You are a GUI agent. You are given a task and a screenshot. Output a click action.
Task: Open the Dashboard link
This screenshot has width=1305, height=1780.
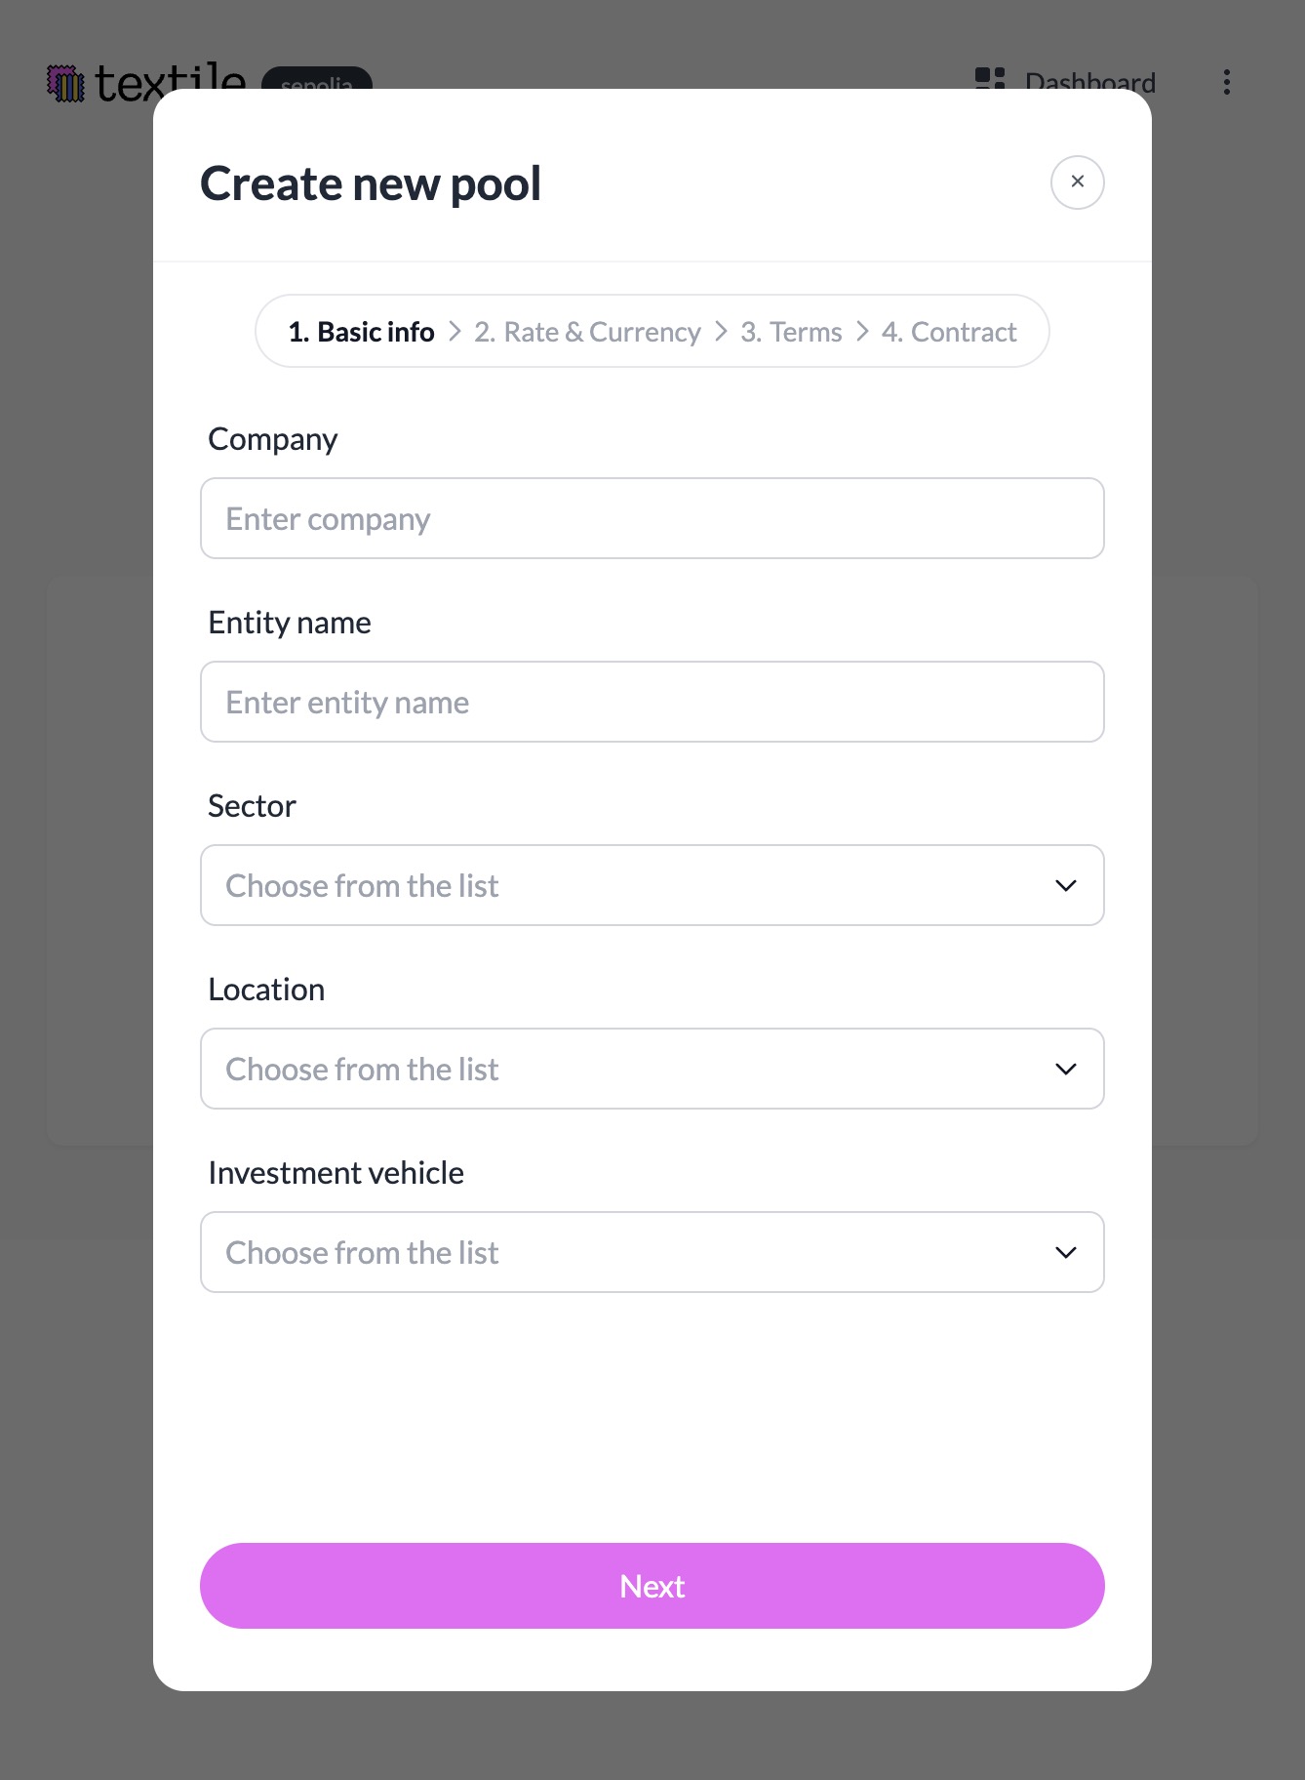coord(1089,78)
